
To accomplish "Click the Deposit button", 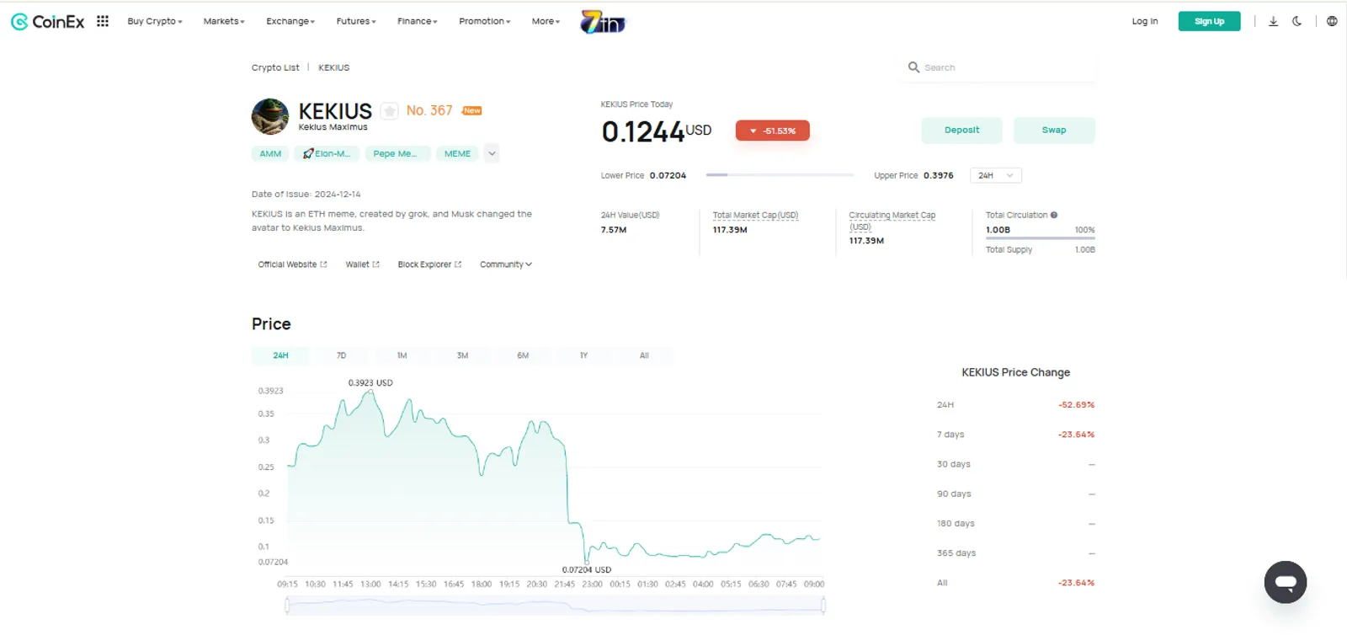I will [x=961, y=130].
